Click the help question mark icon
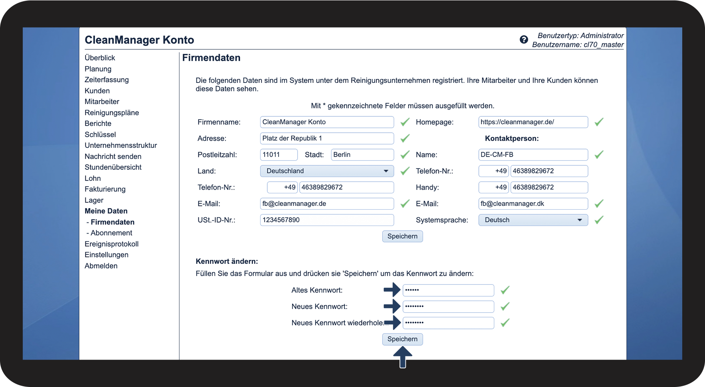The width and height of the screenshot is (705, 387). (x=523, y=39)
